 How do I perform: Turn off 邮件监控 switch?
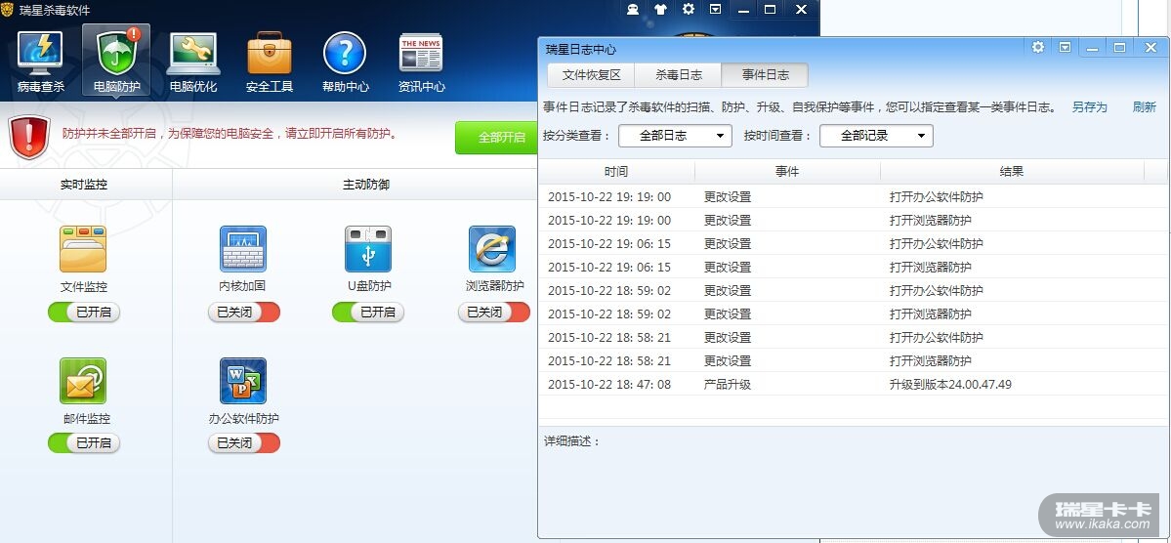[84, 443]
